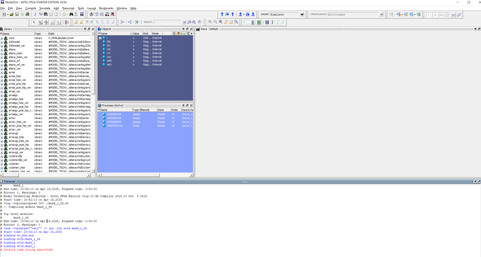Sort the Library list by Path column header

[69, 34]
